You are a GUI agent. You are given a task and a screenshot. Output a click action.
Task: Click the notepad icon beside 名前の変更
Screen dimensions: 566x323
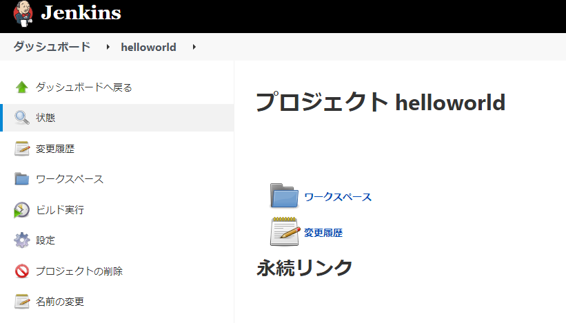21,302
